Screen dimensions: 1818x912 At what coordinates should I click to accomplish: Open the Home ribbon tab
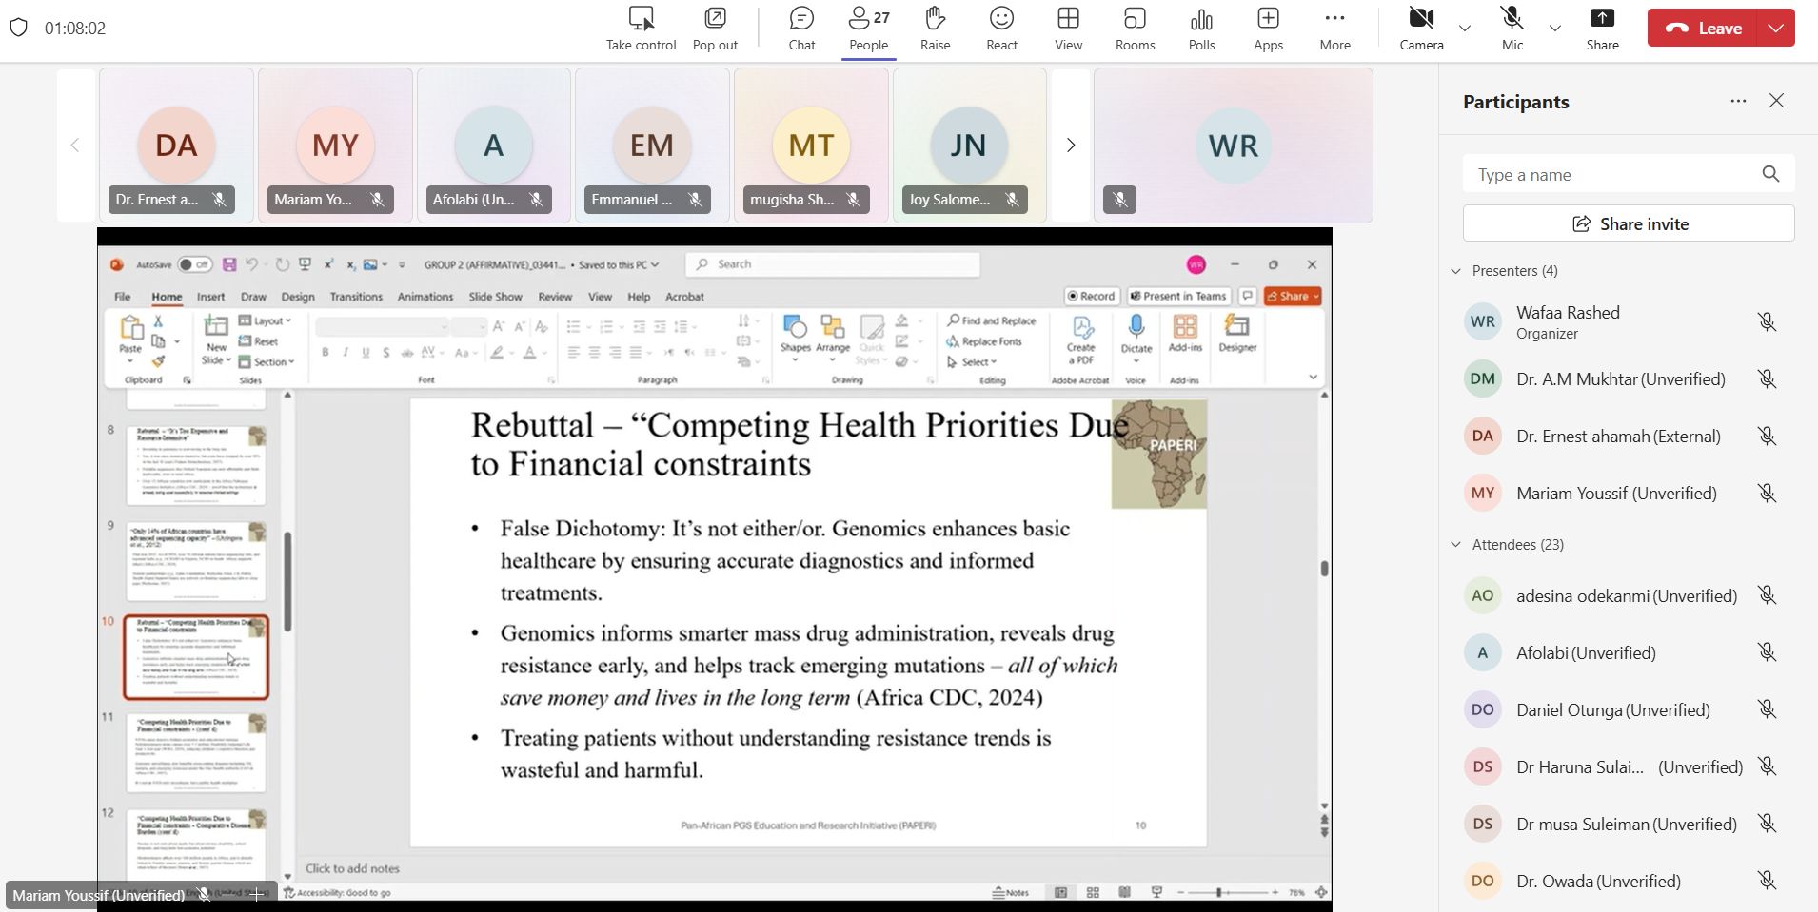tap(167, 297)
